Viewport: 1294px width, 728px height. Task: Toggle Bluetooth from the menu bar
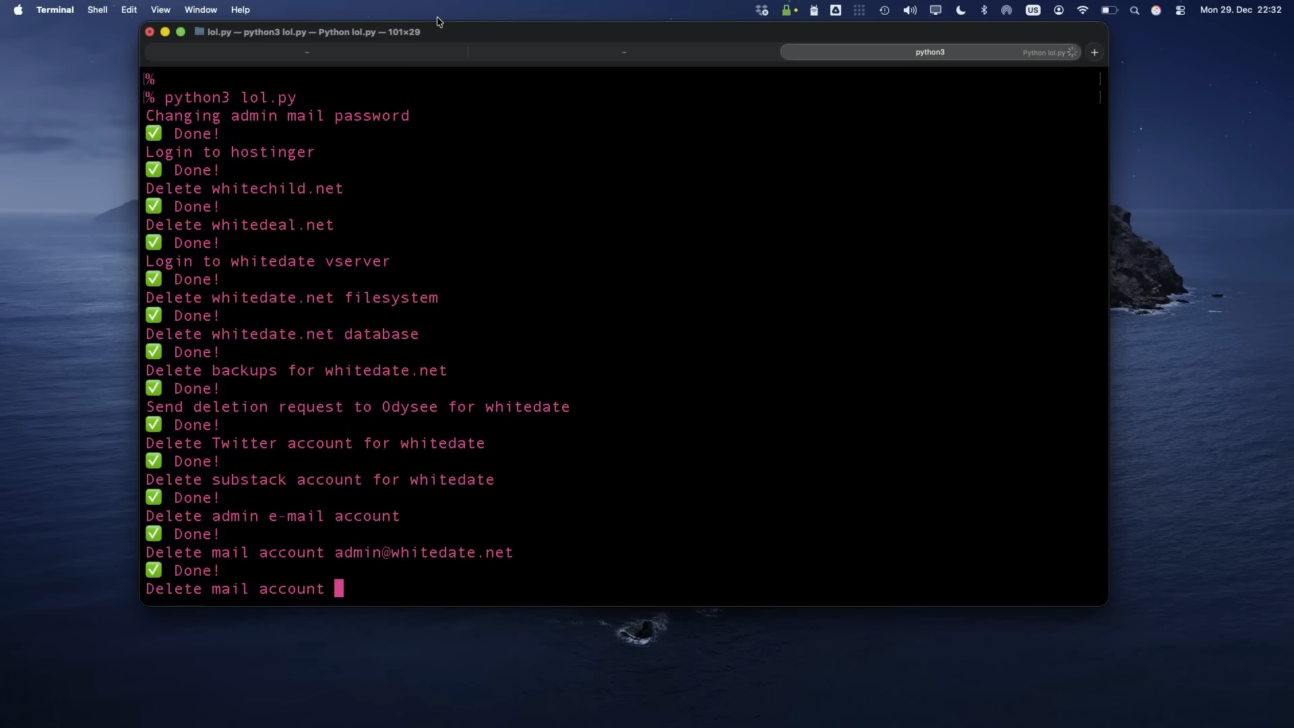tap(984, 10)
